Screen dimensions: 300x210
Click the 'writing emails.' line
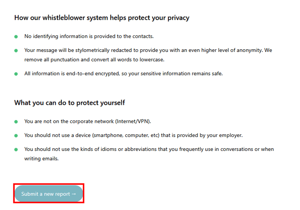coord(41,159)
